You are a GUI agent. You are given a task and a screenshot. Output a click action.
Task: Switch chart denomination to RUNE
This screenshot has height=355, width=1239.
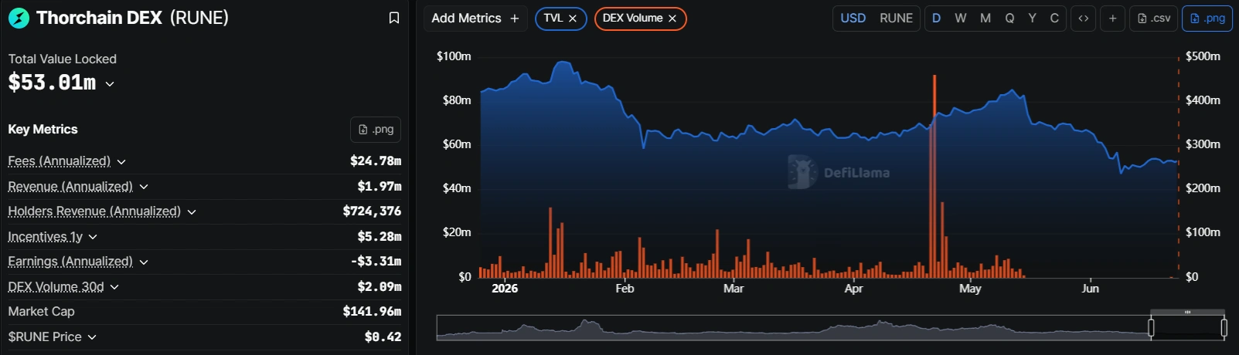click(x=896, y=19)
